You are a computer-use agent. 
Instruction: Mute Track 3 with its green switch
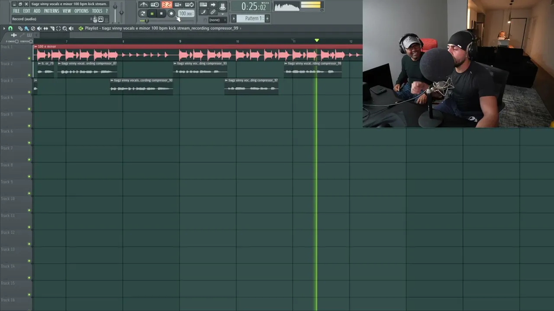click(29, 92)
